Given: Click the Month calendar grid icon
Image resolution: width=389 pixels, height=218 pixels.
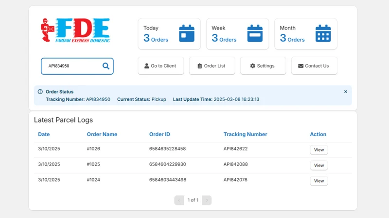Looking at the screenshot, I should (323, 33).
